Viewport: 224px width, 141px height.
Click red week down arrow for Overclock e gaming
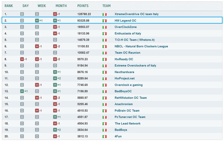[37, 85]
